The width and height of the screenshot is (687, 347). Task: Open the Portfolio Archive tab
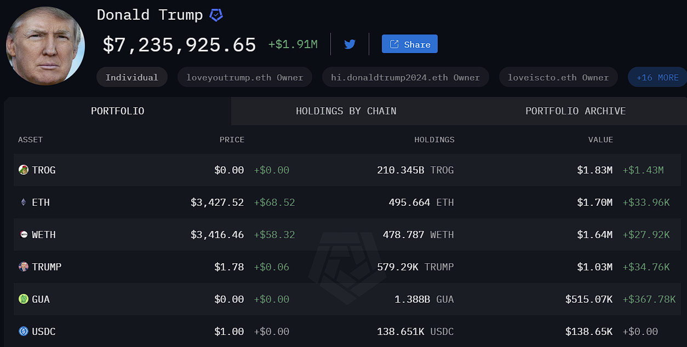[x=575, y=111]
